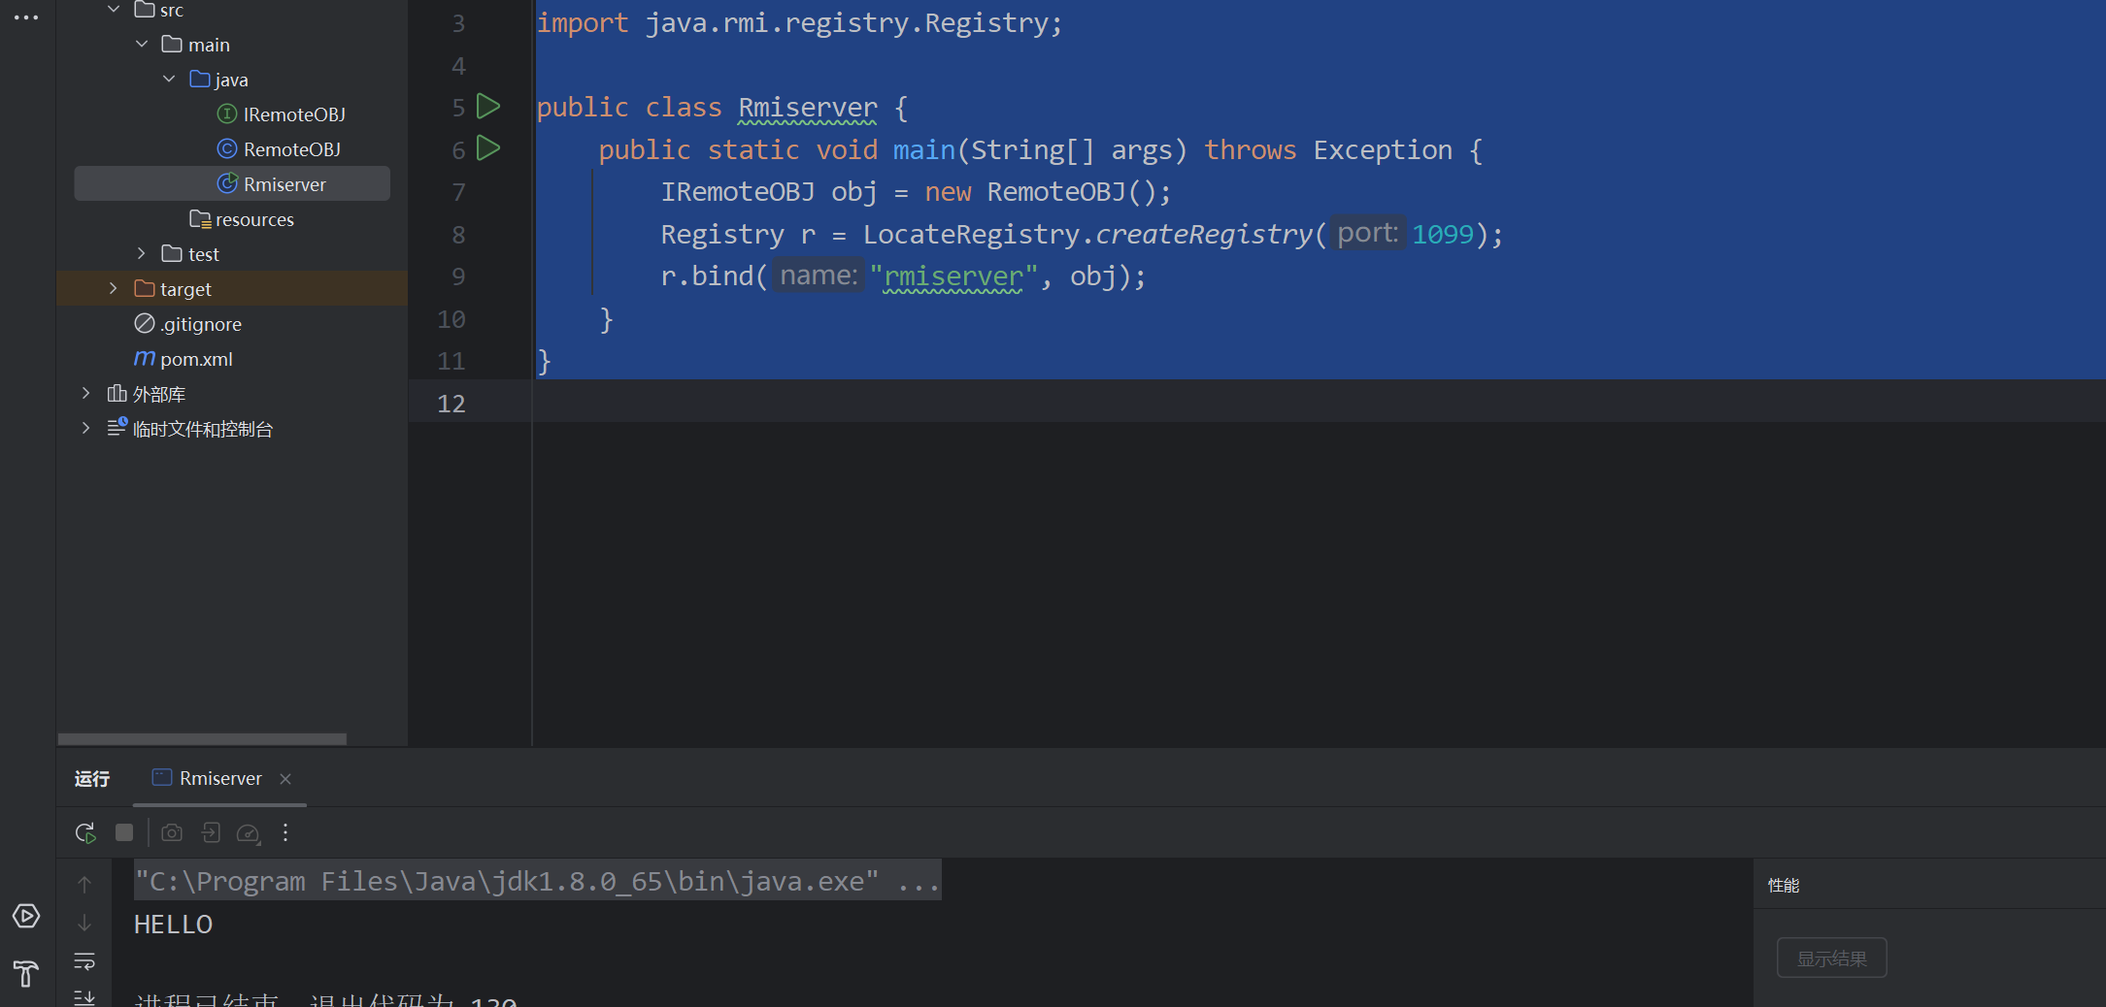Open the vertical three-dot run toolbar menu

285,832
